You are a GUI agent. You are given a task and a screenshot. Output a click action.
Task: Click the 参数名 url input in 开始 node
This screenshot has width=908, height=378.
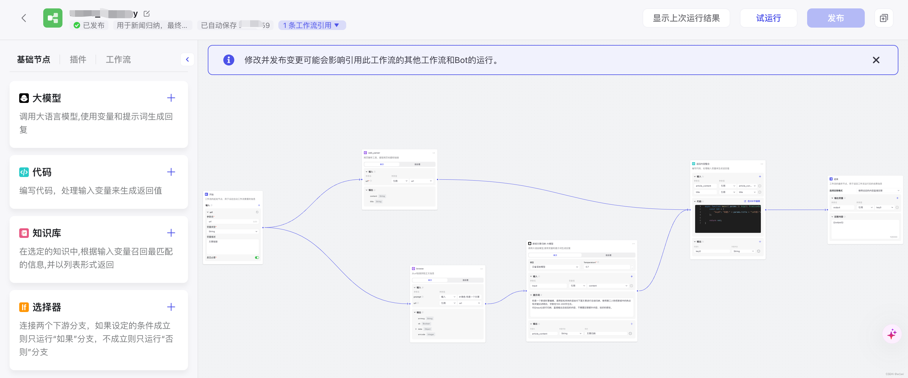(x=233, y=222)
